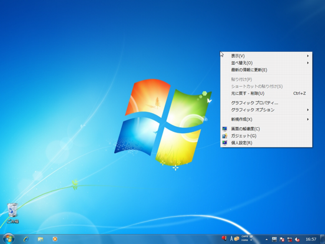Open the 表示(V) submenu
Image resolution: width=325 pixels, height=244 pixels.
pos(266,56)
